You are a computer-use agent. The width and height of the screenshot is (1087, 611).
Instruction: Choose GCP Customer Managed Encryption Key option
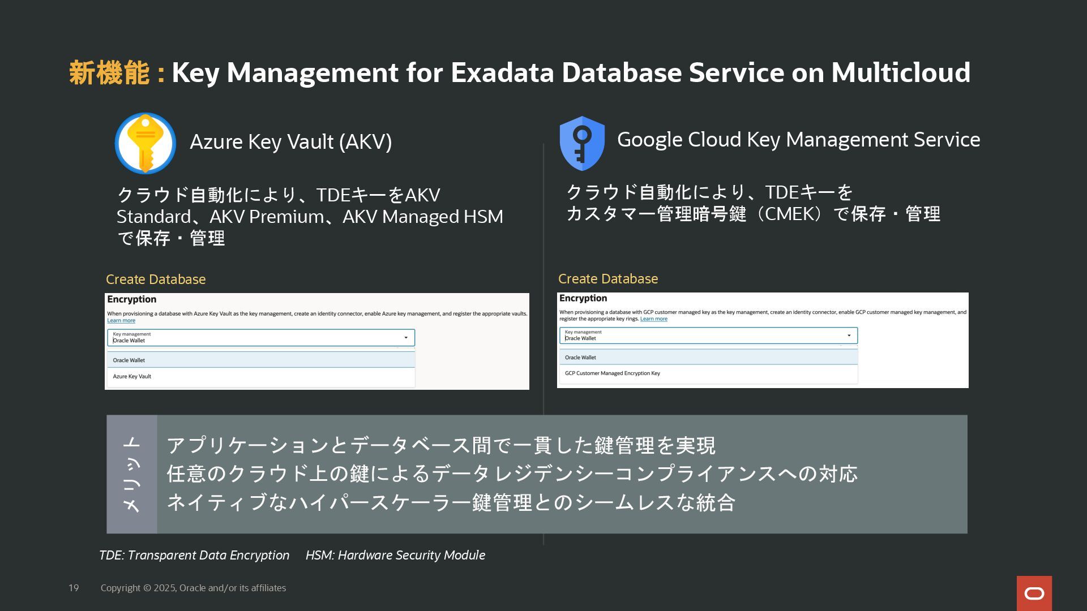pyautogui.click(x=612, y=373)
